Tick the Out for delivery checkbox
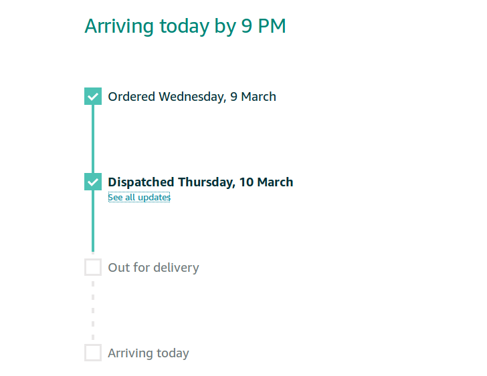This screenshot has height=376, width=487. [93, 267]
